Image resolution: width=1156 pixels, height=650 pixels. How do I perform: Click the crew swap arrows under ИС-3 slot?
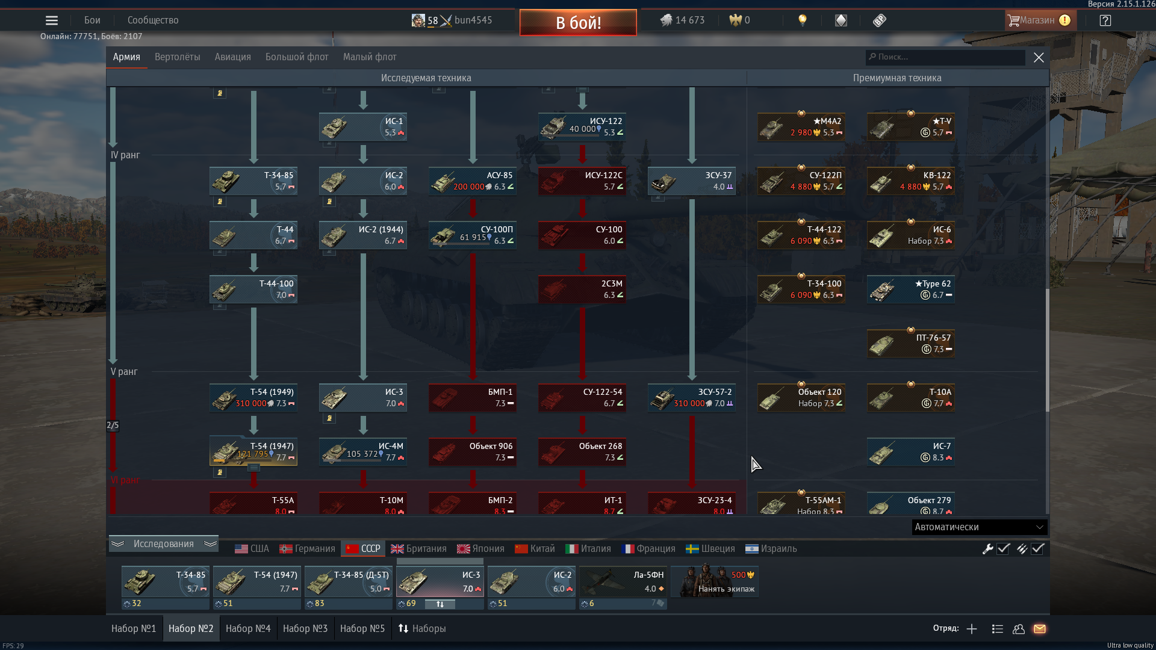point(440,604)
